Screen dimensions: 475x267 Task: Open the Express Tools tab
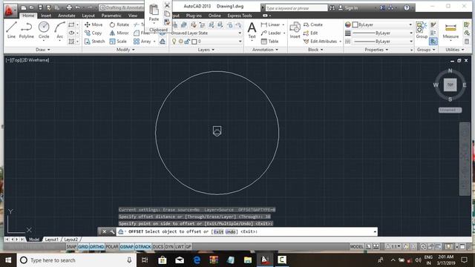239,16
